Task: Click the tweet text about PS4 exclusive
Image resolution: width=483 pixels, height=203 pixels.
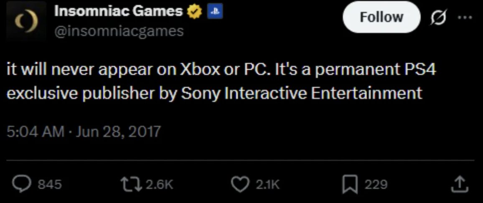Action: point(221,81)
